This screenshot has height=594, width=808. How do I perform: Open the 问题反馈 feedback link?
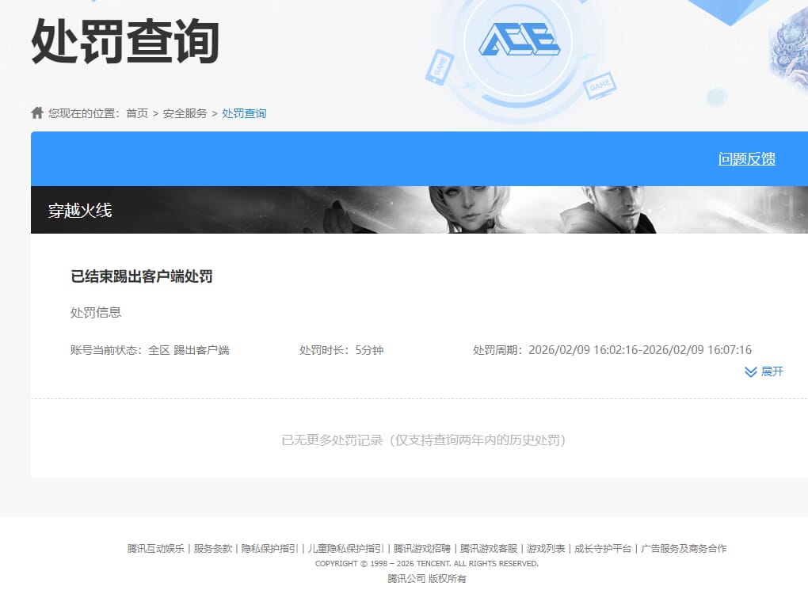point(748,158)
